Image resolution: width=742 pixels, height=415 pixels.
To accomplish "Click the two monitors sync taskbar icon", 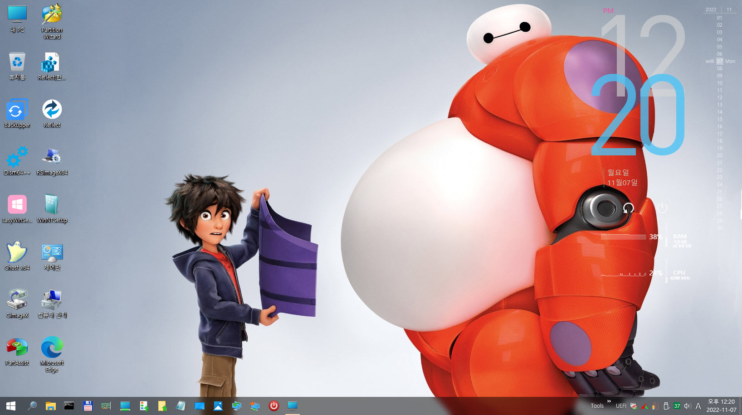I will (x=237, y=406).
